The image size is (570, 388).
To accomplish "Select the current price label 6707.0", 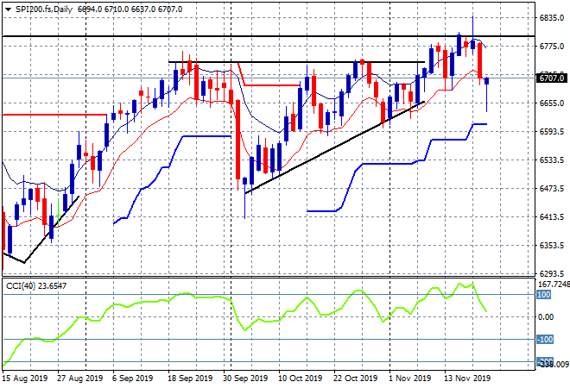I will pos(552,78).
